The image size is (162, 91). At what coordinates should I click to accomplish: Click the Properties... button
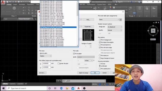88,27
